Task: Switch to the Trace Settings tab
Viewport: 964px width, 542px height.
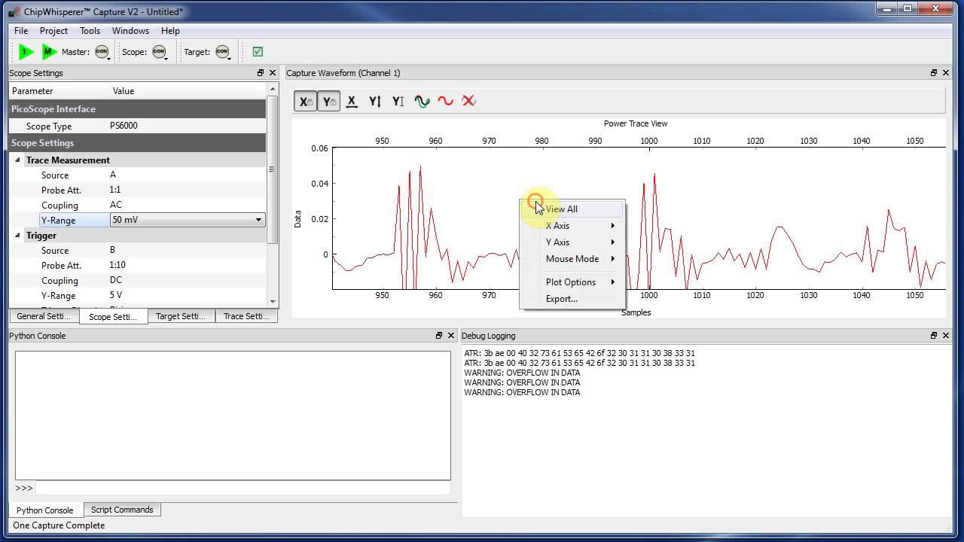Action: [x=246, y=316]
